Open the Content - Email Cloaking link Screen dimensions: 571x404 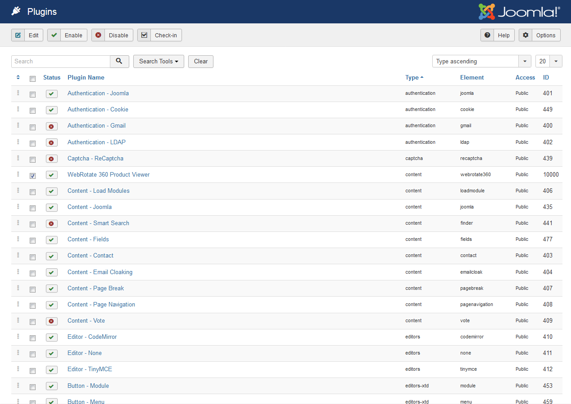click(100, 272)
